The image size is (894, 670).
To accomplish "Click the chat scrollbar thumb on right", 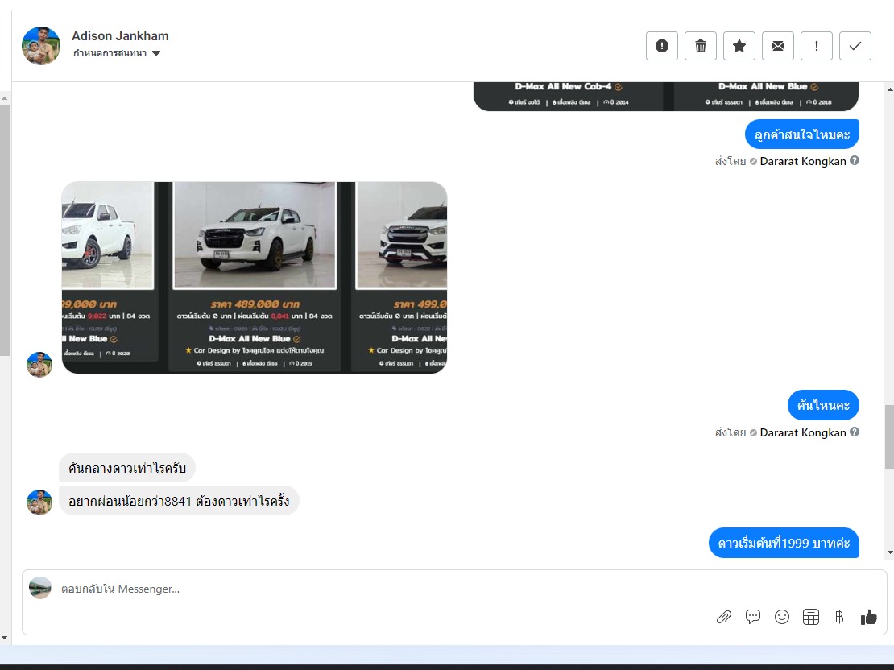I will 889,436.
